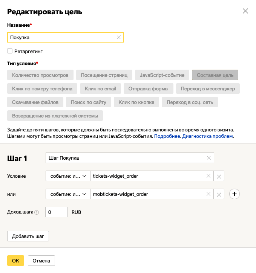This screenshot has height=273, width=256.
Task: Open the Диагностика проблем link
Action: pyautogui.click(x=208, y=136)
